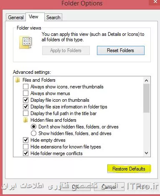
Task: Toggle Display file size information in folder tips
Action: click(25, 107)
